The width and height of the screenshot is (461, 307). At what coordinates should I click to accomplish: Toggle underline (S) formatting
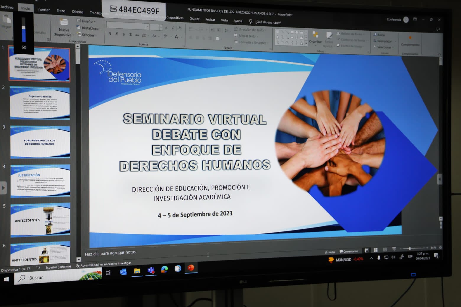(124, 34)
